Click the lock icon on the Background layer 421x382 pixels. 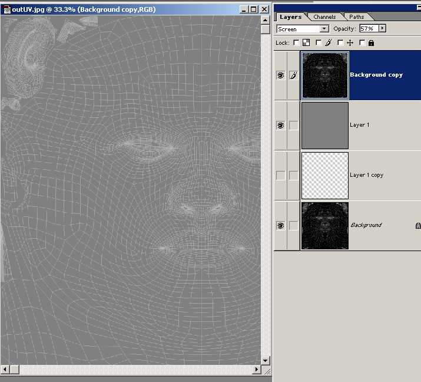(417, 225)
